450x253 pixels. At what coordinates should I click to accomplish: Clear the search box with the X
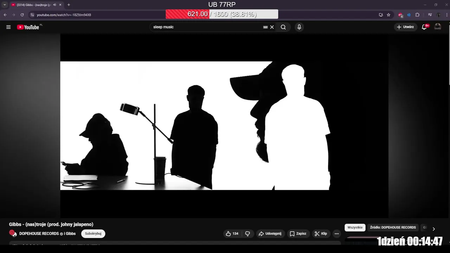point(272,27)
